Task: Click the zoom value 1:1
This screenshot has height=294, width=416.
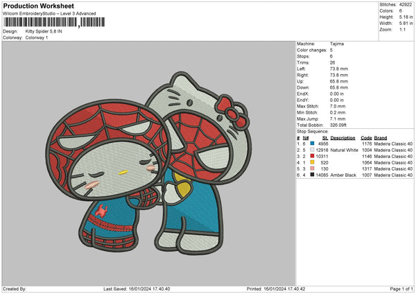Action: [x=402, y=29]
